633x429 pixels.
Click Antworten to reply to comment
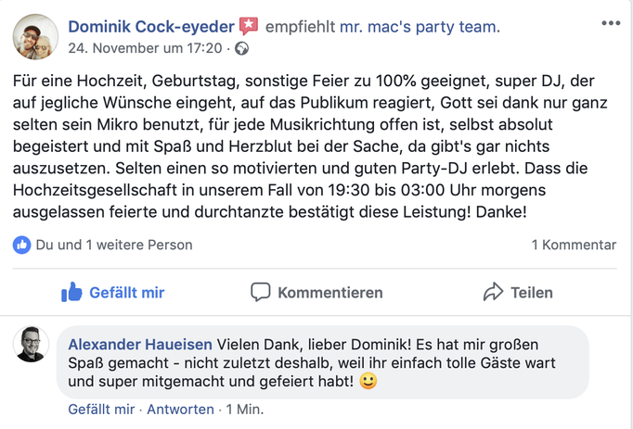click(179, 409)
